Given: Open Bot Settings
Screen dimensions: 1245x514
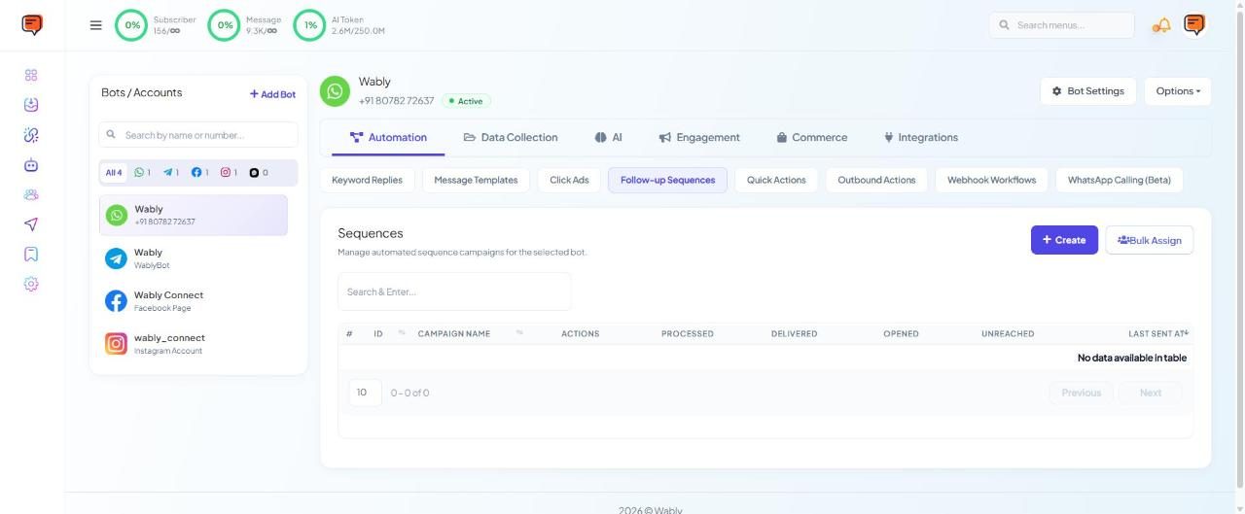Looking at the screenshot, I should tap(1088, 91).
